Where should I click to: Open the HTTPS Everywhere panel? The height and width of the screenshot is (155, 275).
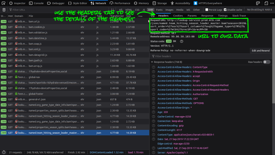208,3
